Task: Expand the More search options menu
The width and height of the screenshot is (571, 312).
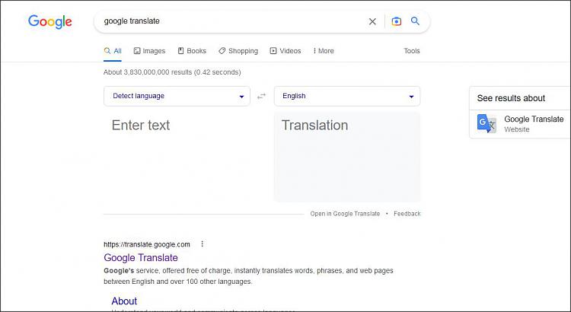Action: click(x=324, y=51)
